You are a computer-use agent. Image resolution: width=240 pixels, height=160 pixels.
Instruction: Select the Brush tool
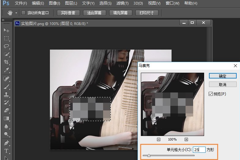pyautogui.click(x=6, y=87)
